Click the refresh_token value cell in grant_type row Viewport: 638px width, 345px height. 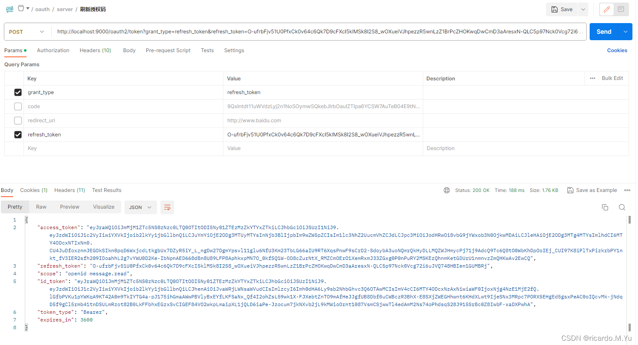point(323,92)
